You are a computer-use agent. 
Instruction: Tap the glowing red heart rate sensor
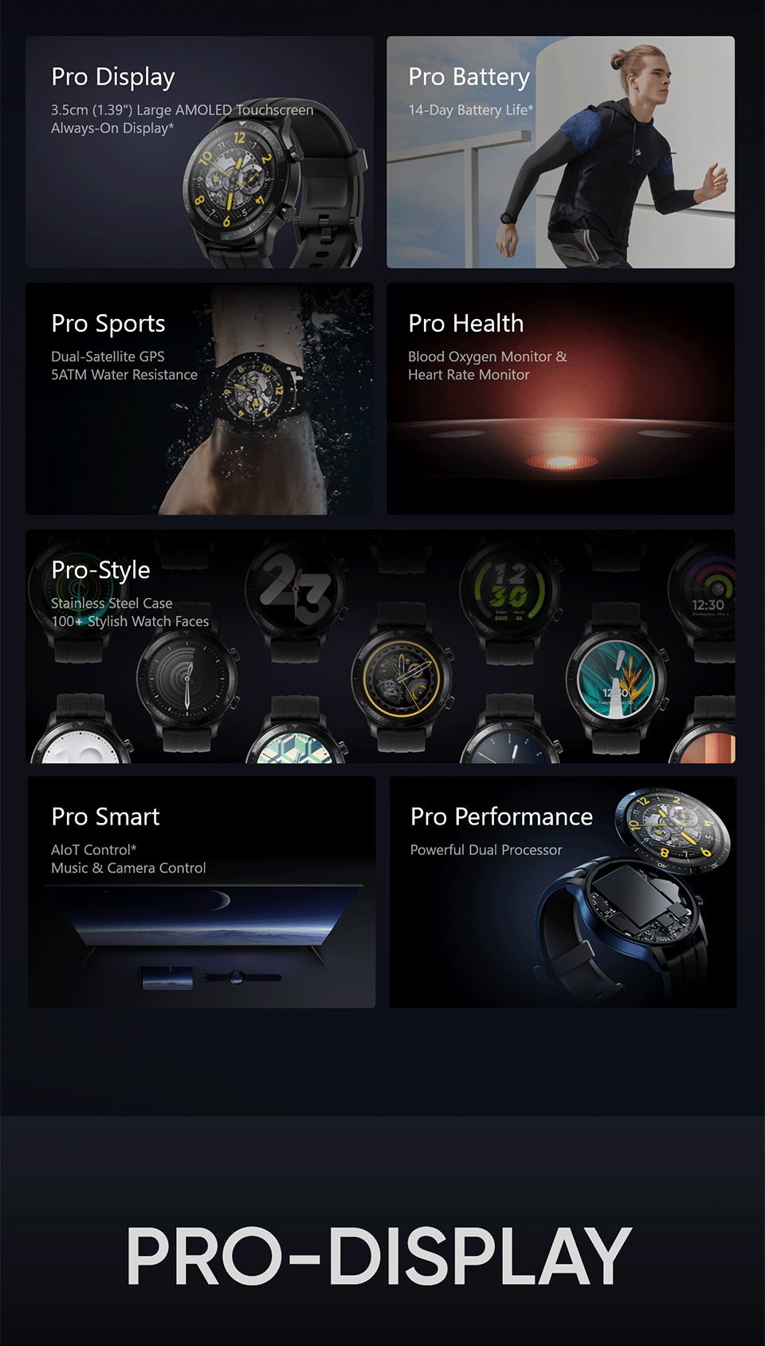coord(563,460)
